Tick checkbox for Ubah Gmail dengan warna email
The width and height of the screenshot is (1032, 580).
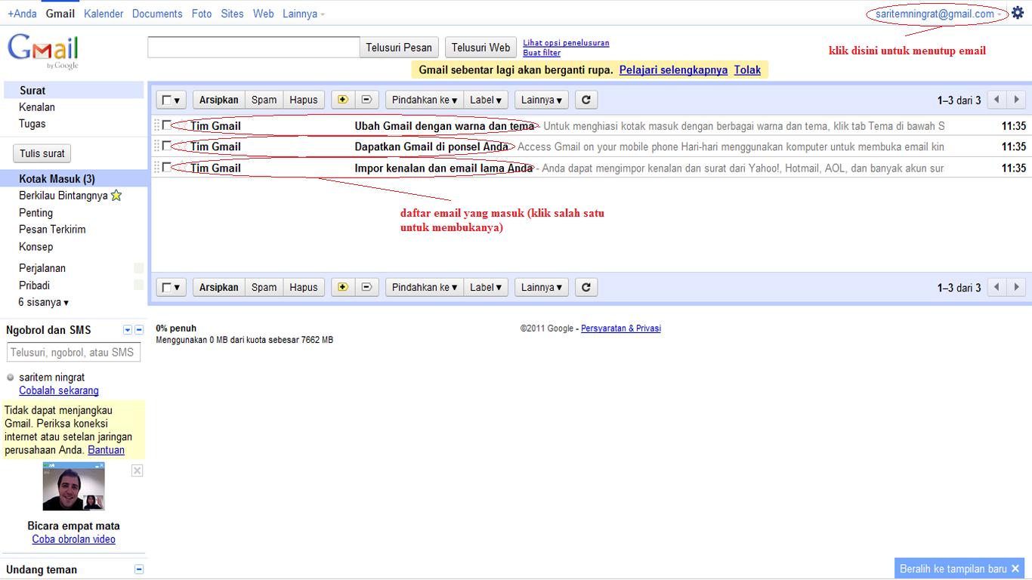[166, 125]
